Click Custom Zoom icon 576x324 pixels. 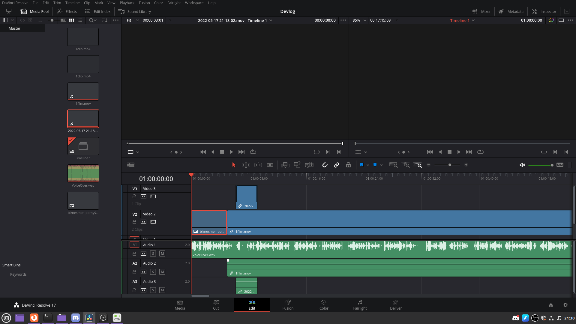[x=418, y=165]
